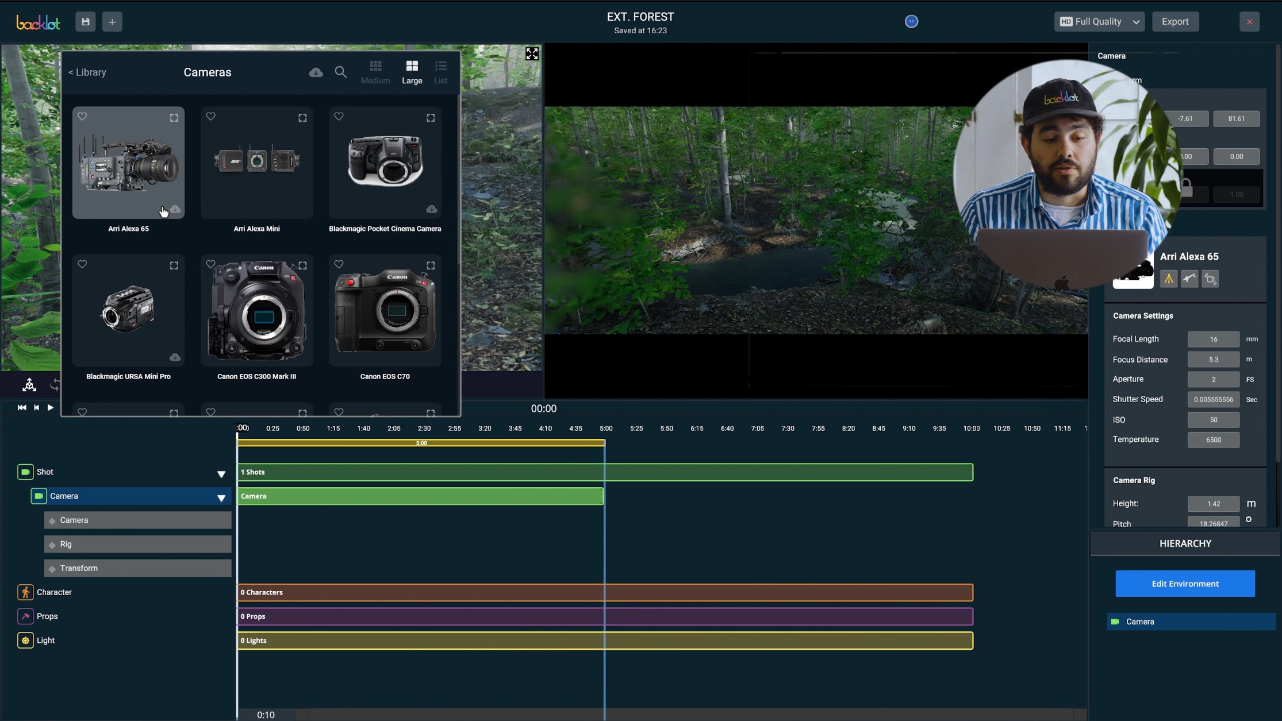Click tripod rig icon under Arri Alexa 65
The image size is (1282, 721).
[1168, 279]
